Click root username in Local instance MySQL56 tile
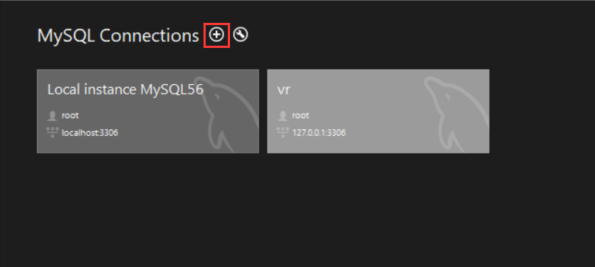 tap(70, 116)
